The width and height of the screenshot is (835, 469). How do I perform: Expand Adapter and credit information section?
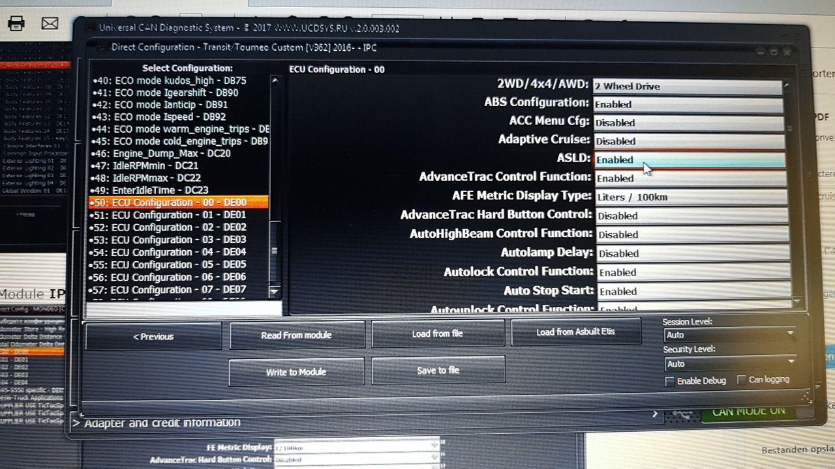pos(76,423)
